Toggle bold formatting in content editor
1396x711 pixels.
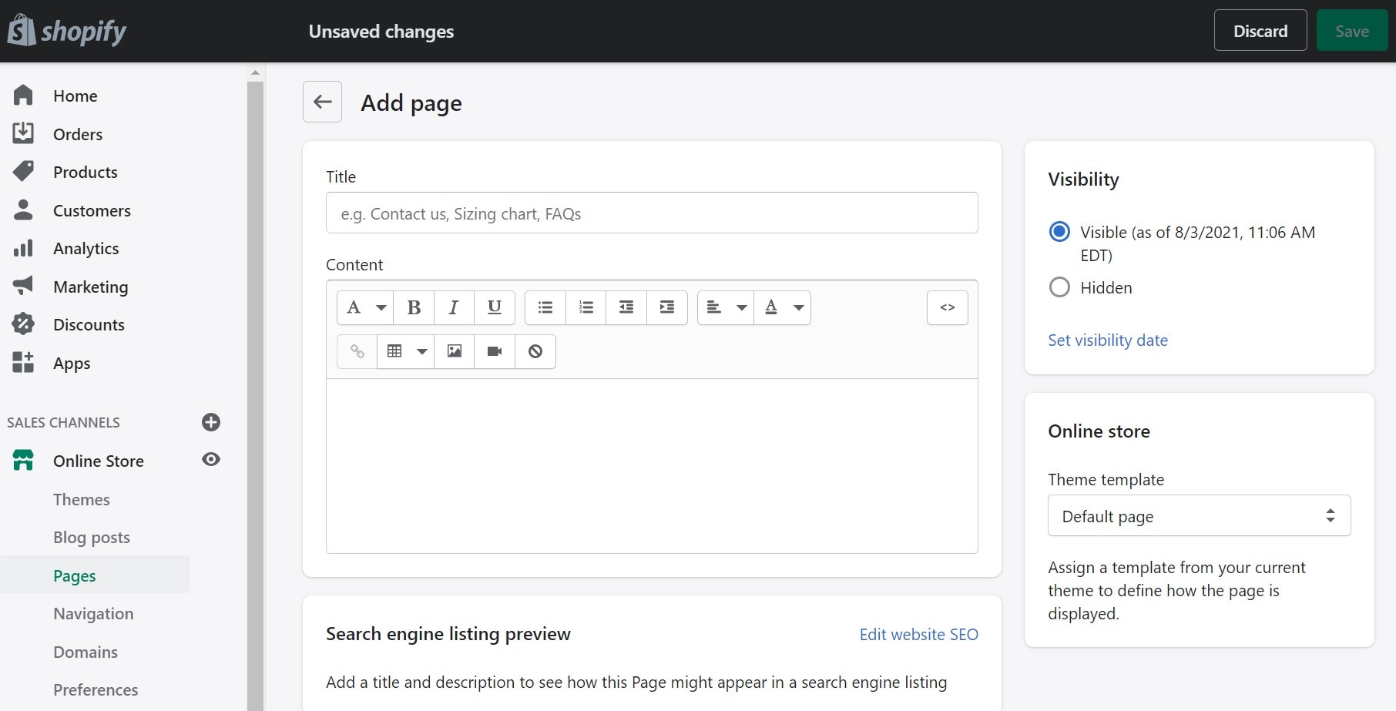coord(414,307)
